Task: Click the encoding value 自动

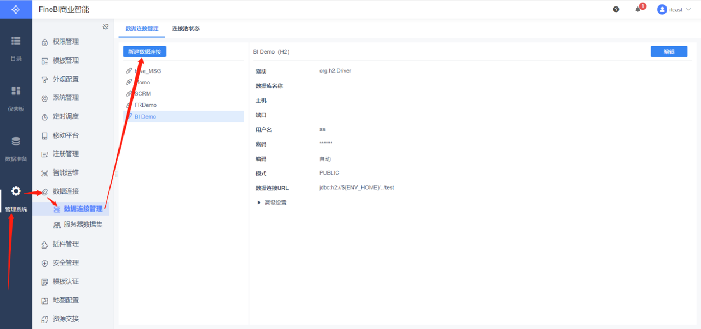Action: (x=325, y=159)
